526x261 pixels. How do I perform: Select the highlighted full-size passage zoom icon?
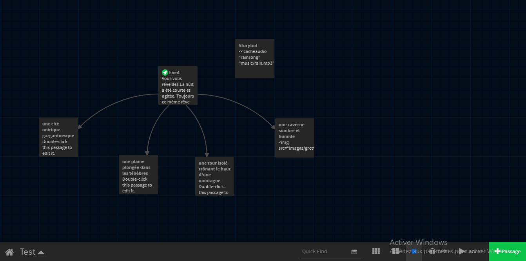click(x=414, y=251)
